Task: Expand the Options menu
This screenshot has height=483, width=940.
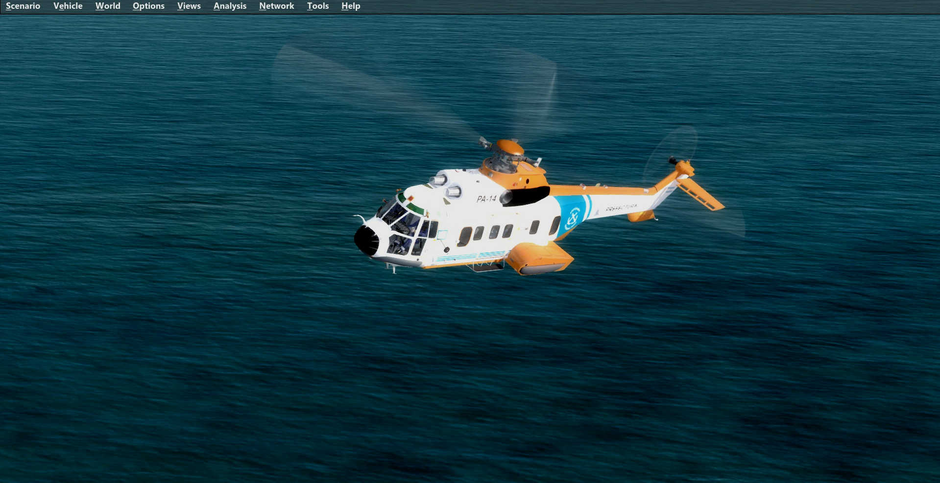Action: click(x=148, y=6)
